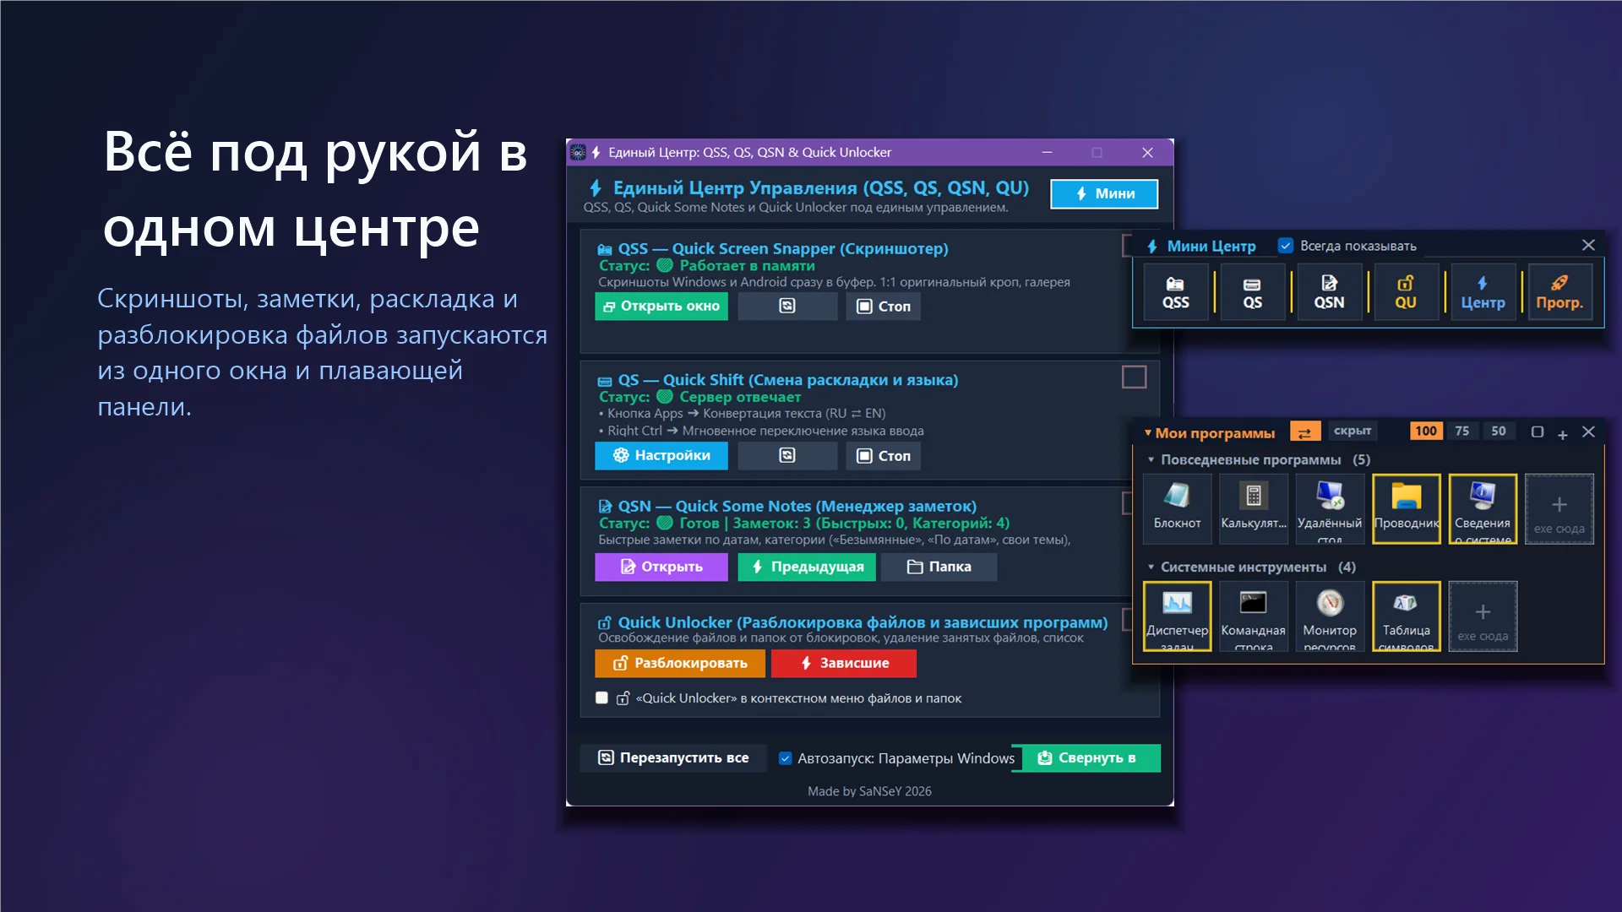
Task: Open Проводник shortcut
Action: [1407, 508]
